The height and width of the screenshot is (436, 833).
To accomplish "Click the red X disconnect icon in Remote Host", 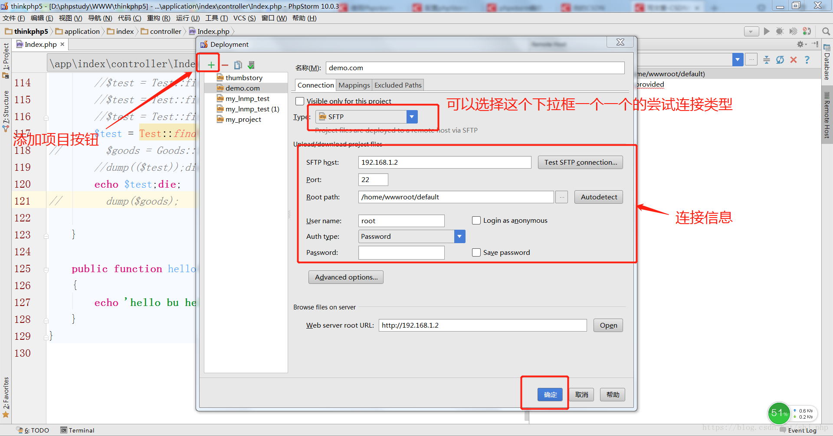I will click(794, 60).
